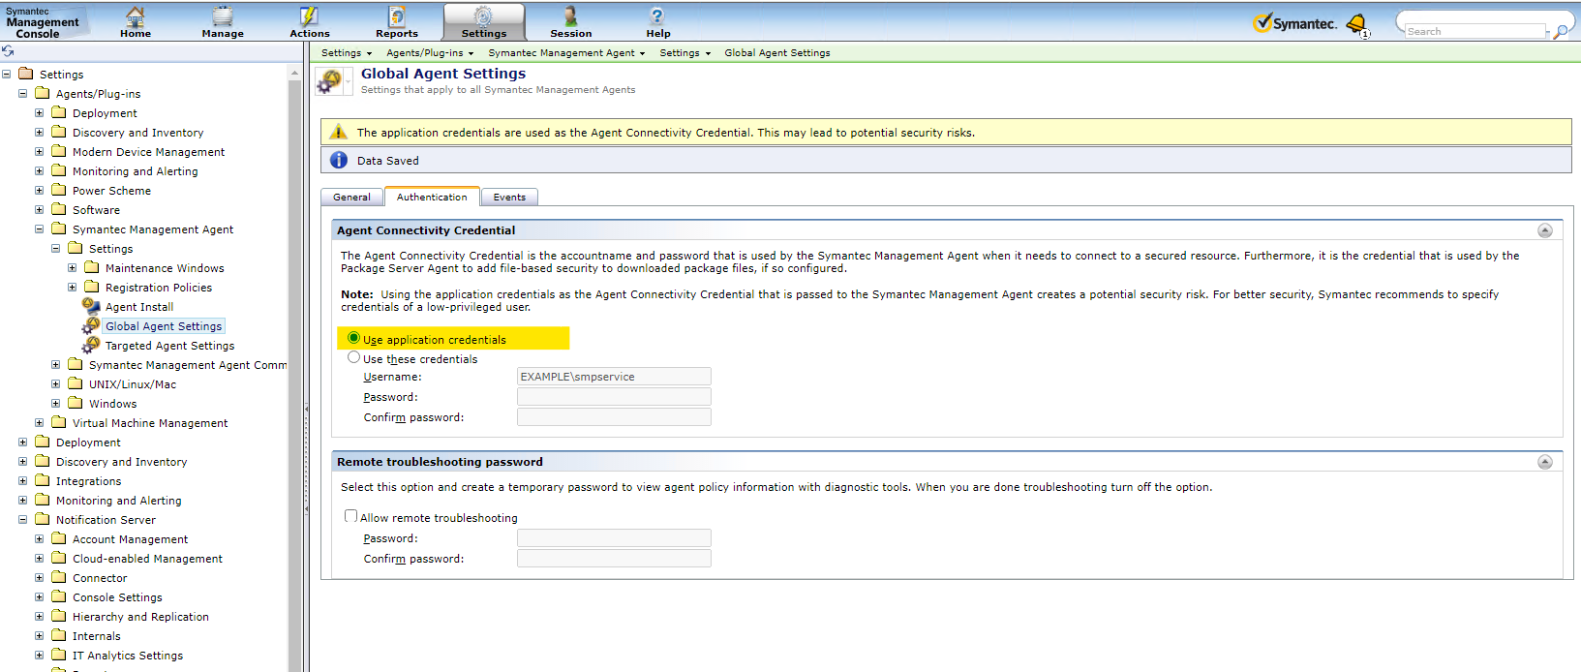Click the Username input field

tap(614, 377)
